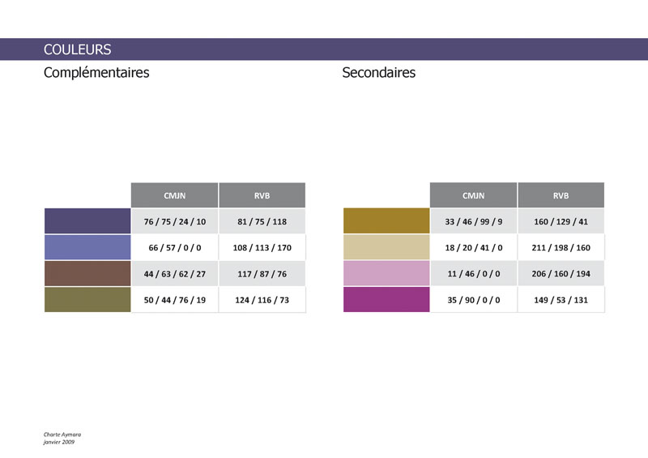The image size is (648, 458).
Task: Click the 33 / 46 / 99 / 9 cell
Action: click(x=473, y=221)
